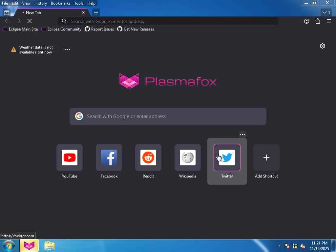Open the tab overview icon
This screenshot has height=252, width=336.
click(x=7, y=12)
